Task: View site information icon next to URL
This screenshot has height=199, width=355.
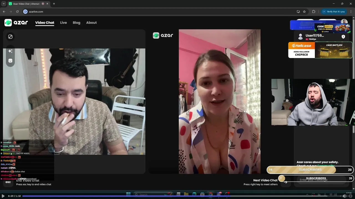Action: [25, 12]
